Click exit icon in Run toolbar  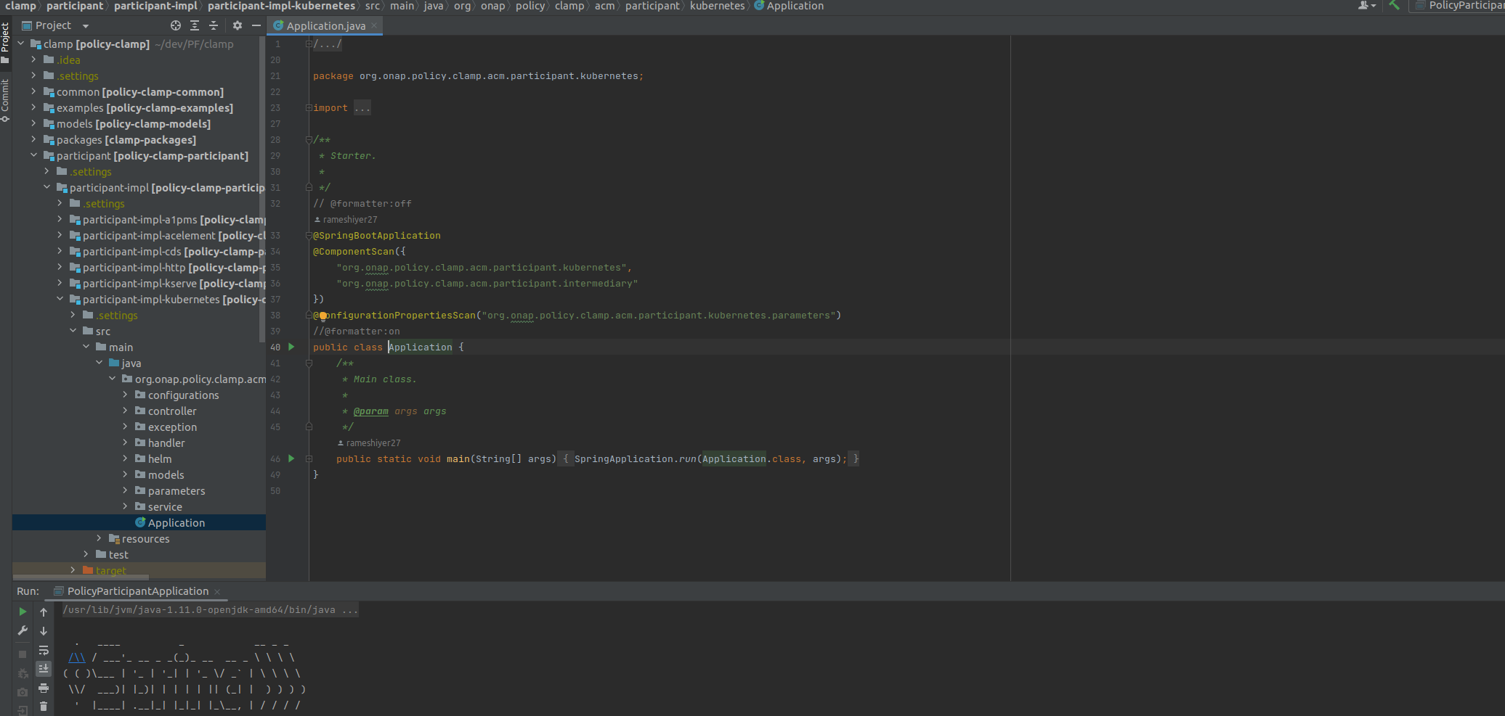23,710
